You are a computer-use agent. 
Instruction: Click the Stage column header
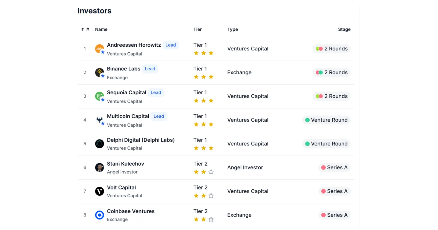point(344,29)
